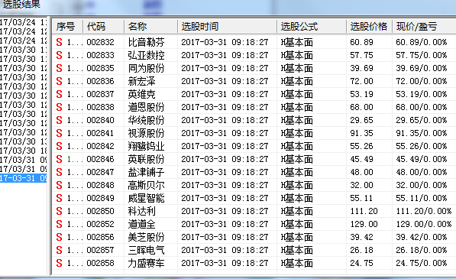The height and width of the screenshot is (279, 456).
Task: Click the S icon in 弘亚数控 row
Action: (x=60, y=55)
